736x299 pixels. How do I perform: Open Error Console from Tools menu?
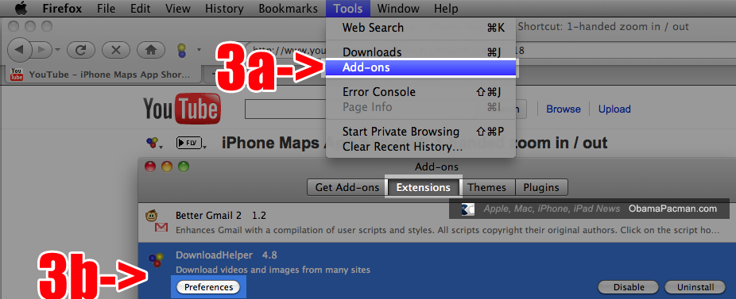click(x=420, y=92)
